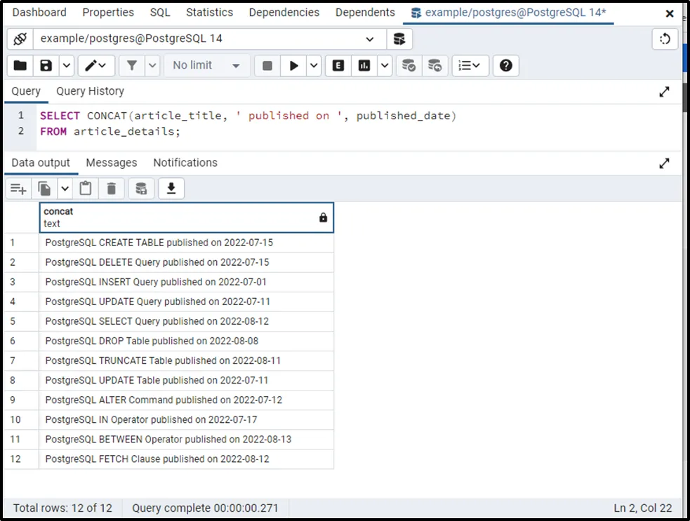Run the query with Execute button
The height and width of the screenshot is (521, 690).
(293, 65)
